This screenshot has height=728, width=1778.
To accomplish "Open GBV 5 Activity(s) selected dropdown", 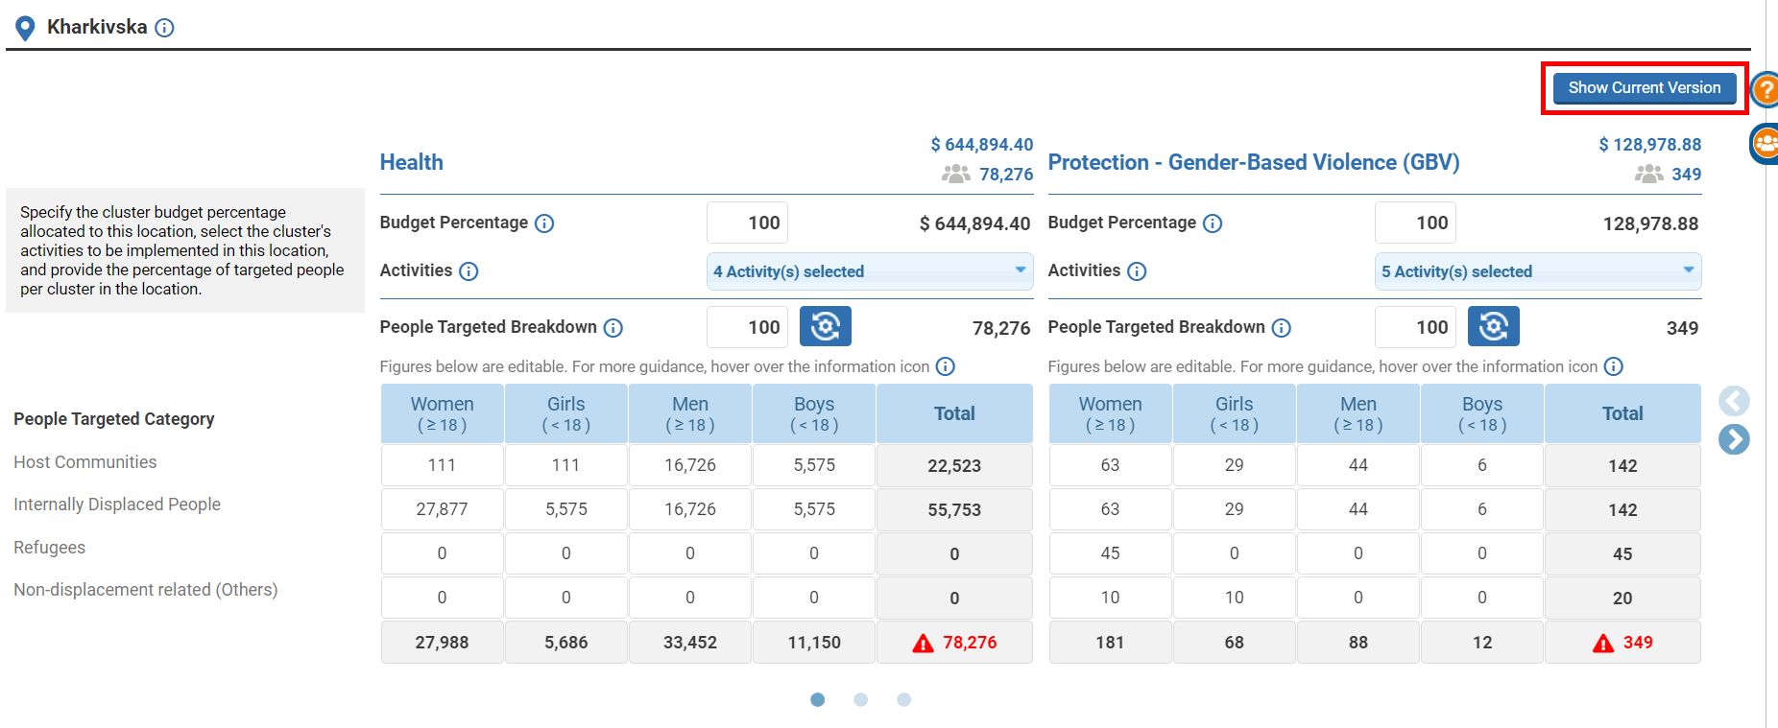I will (1538, 271).
